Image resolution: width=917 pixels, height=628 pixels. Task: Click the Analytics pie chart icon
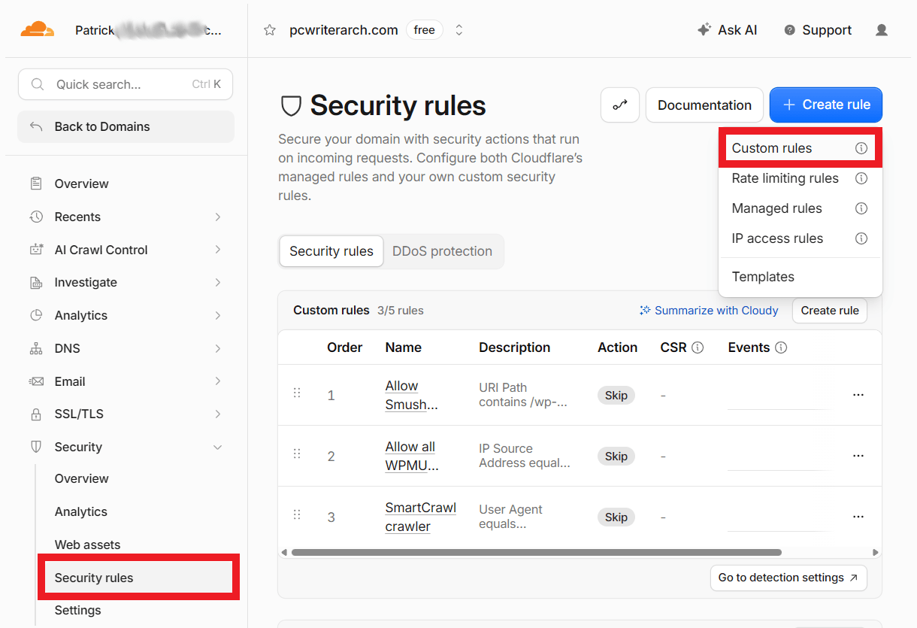tap(36, 315)
